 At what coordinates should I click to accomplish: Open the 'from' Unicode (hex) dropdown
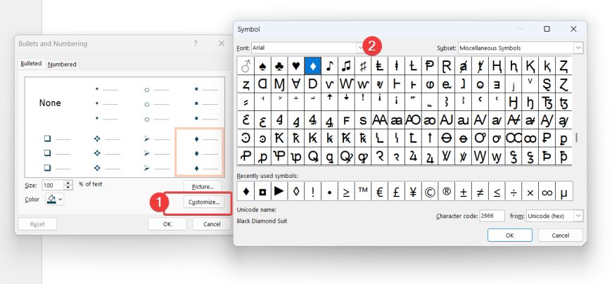[x=578, y=216]
